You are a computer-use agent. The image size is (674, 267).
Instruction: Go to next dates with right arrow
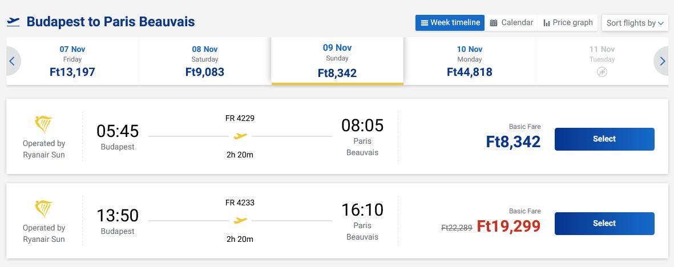point(662,61)
